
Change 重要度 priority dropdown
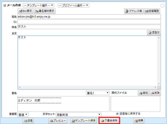(x=23, y=115)
